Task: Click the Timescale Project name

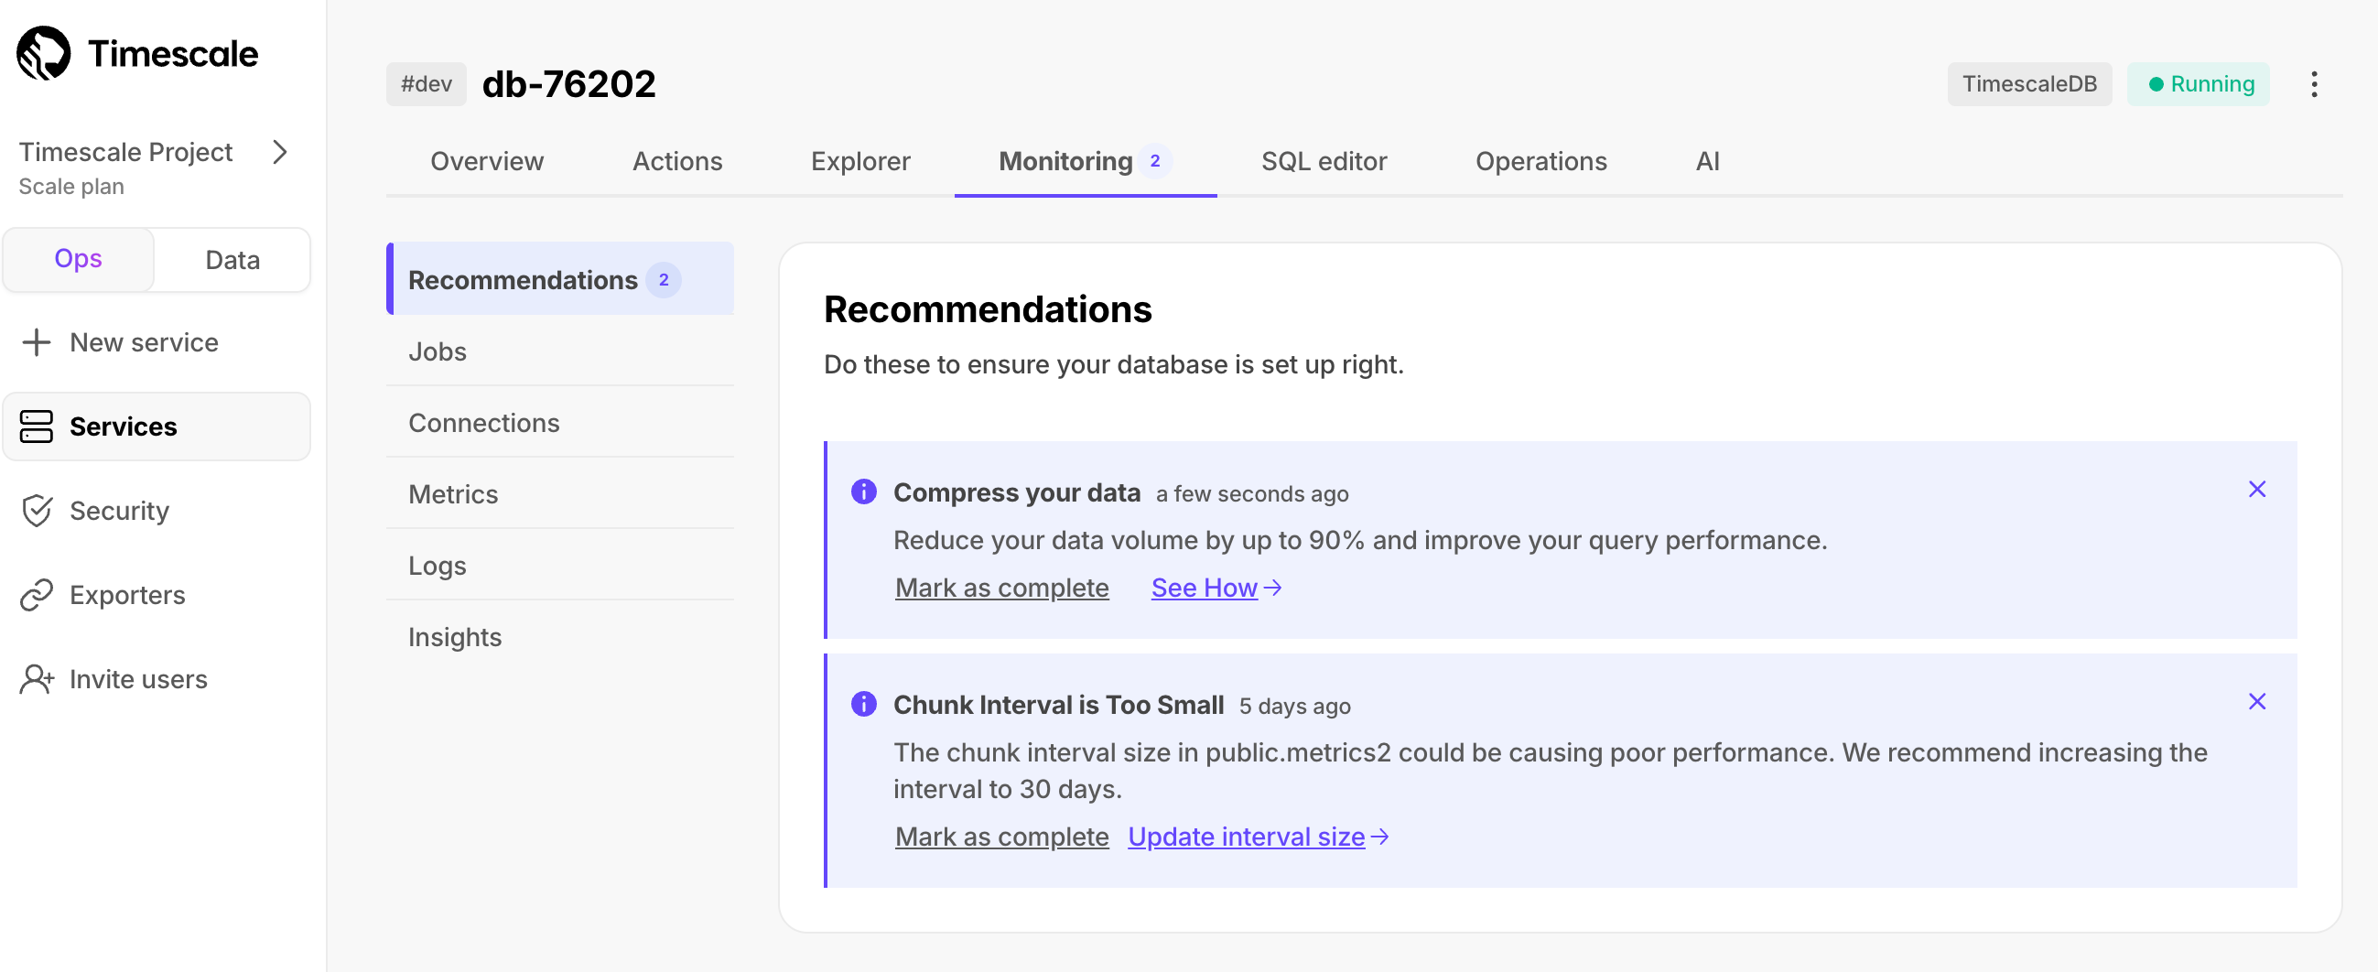Action: pos(125,151)
